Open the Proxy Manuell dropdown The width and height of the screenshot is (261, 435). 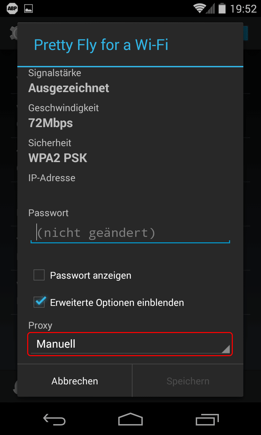point(130,344)
